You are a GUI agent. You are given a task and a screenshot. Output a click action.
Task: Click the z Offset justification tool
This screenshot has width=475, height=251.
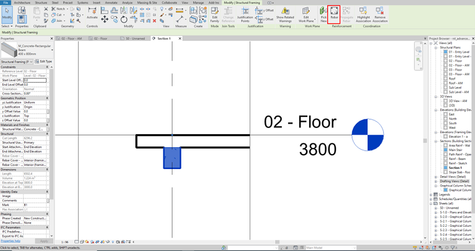pyautogui.click(x=265, y=19)
